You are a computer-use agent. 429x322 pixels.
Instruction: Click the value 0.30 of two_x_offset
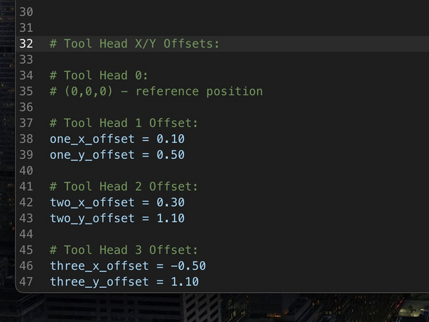coord(171,202)
